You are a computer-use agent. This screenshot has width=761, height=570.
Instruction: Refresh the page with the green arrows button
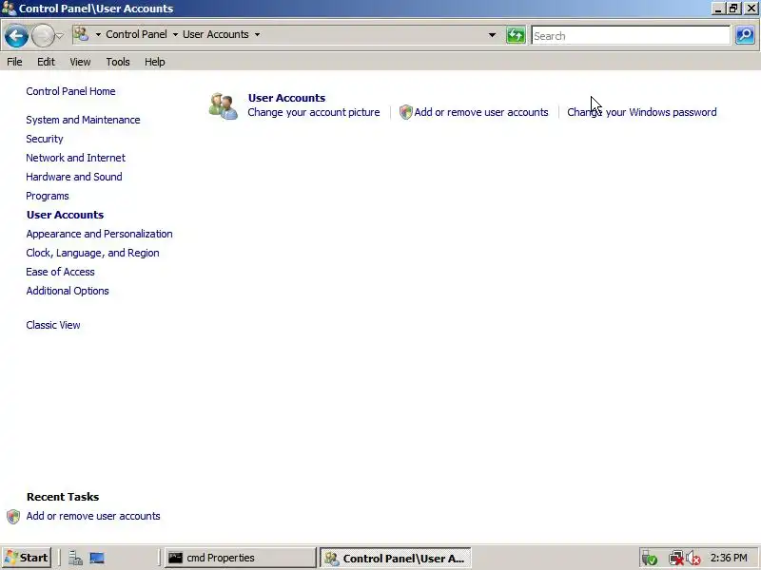click(x=516, y=35)
